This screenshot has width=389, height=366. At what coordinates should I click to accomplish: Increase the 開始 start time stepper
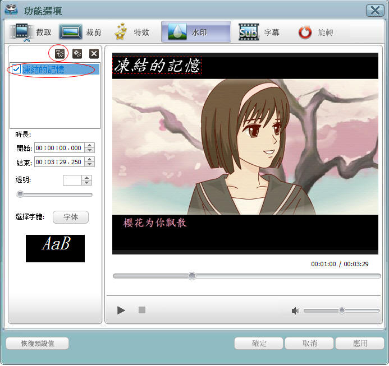(90, 146)
